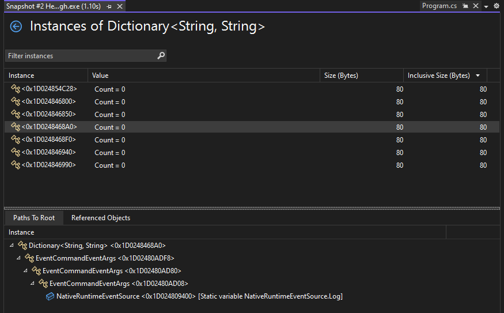Click the object icon of instance 0x1D024854C28
The width and height of the screenshot is (504, 313).
click(16, 89)
